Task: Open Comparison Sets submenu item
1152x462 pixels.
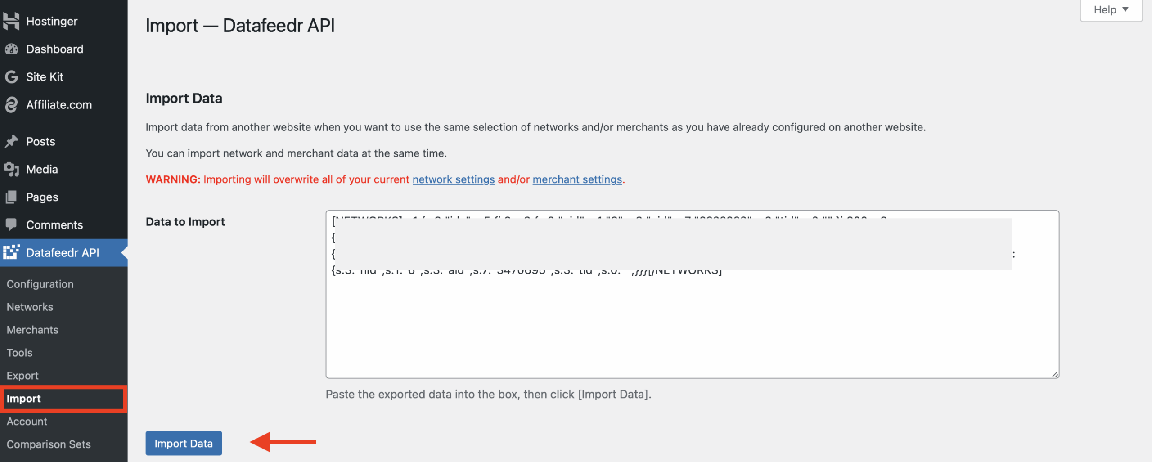Action: (x=49, y=444)
